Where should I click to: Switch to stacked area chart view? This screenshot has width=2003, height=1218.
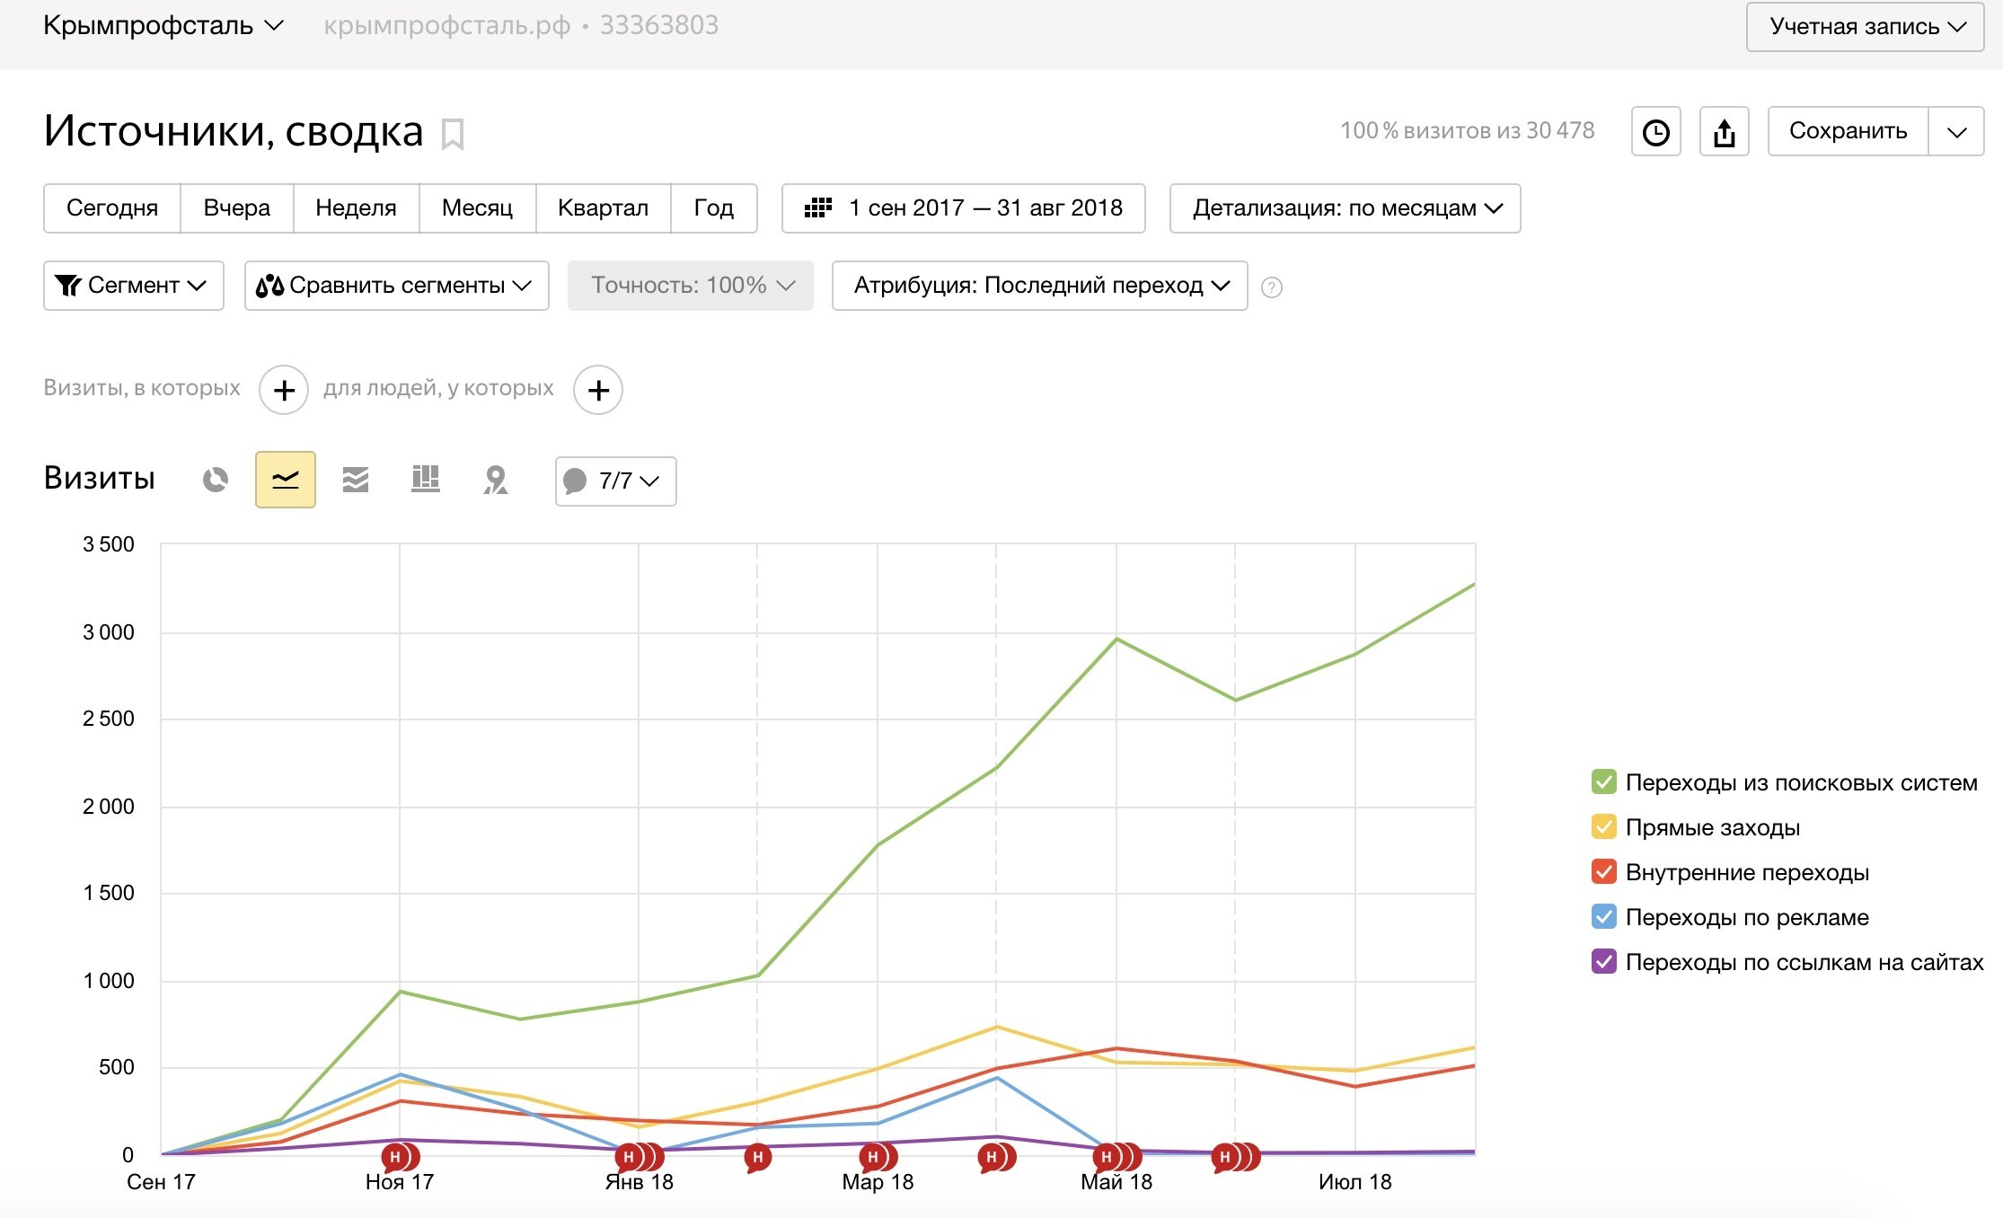[x=356, y=480]
